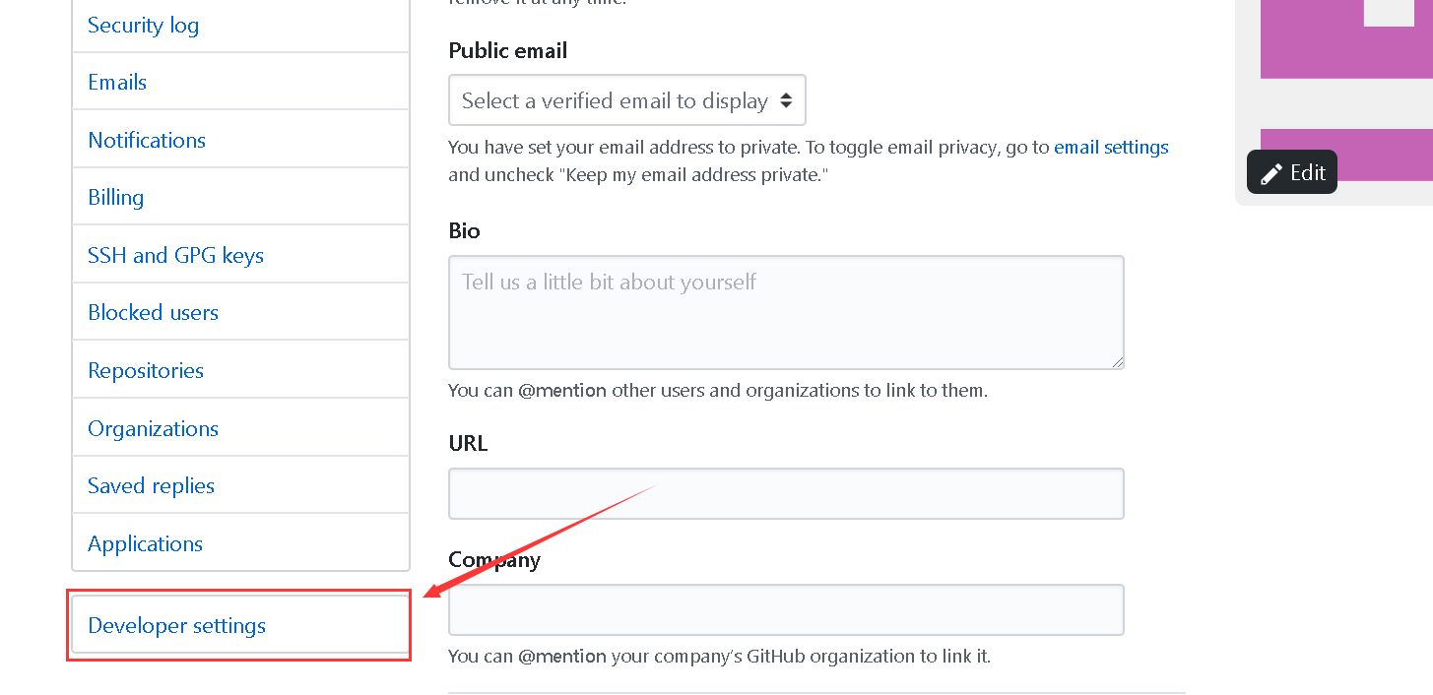Go to the Emails settings page
Screen dimensions: 1433x695
(x=240, y=82)
